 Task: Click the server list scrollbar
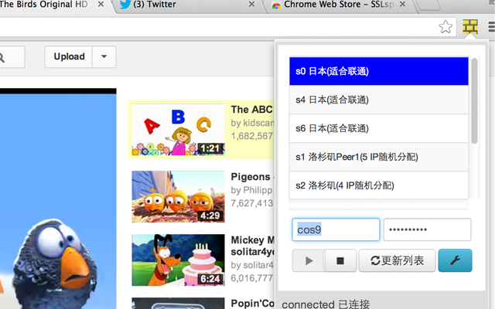(474, 101)
